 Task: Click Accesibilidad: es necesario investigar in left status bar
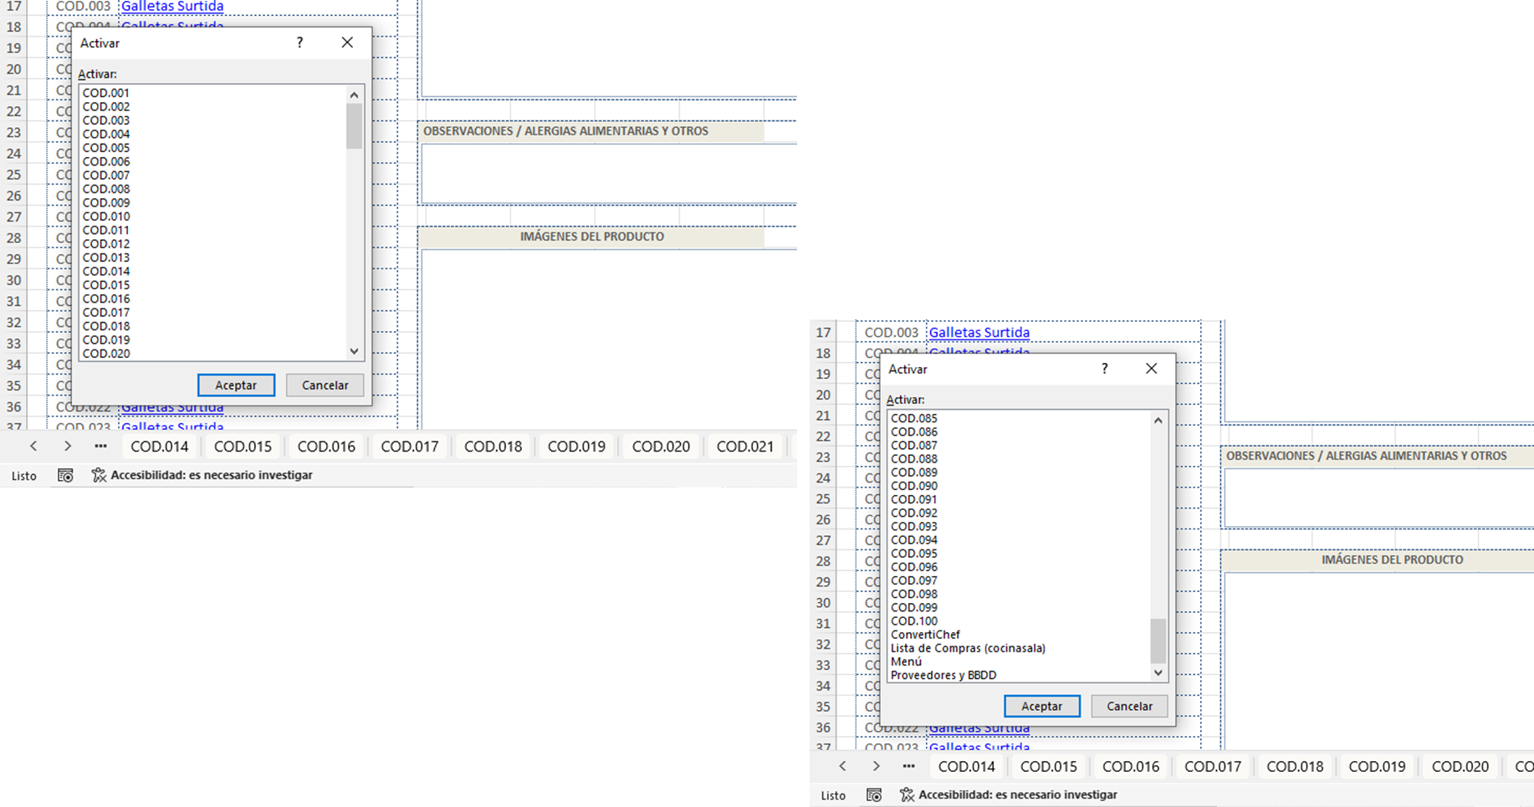click(x=212, y=475)
